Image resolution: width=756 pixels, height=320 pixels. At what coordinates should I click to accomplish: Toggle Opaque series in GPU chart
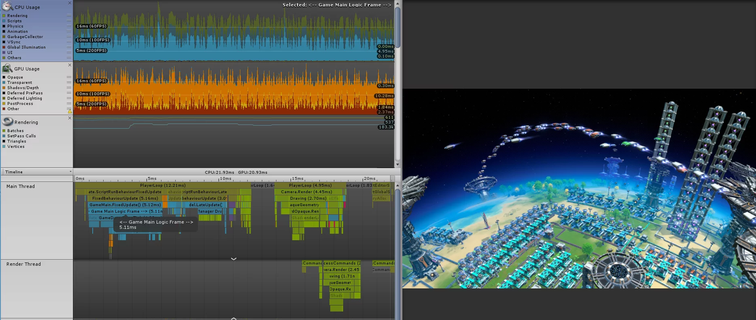point(4,77)
